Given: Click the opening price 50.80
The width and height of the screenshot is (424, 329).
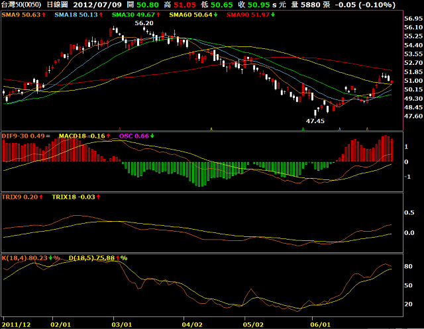Looking at the screenshot, I should (147, 5).
